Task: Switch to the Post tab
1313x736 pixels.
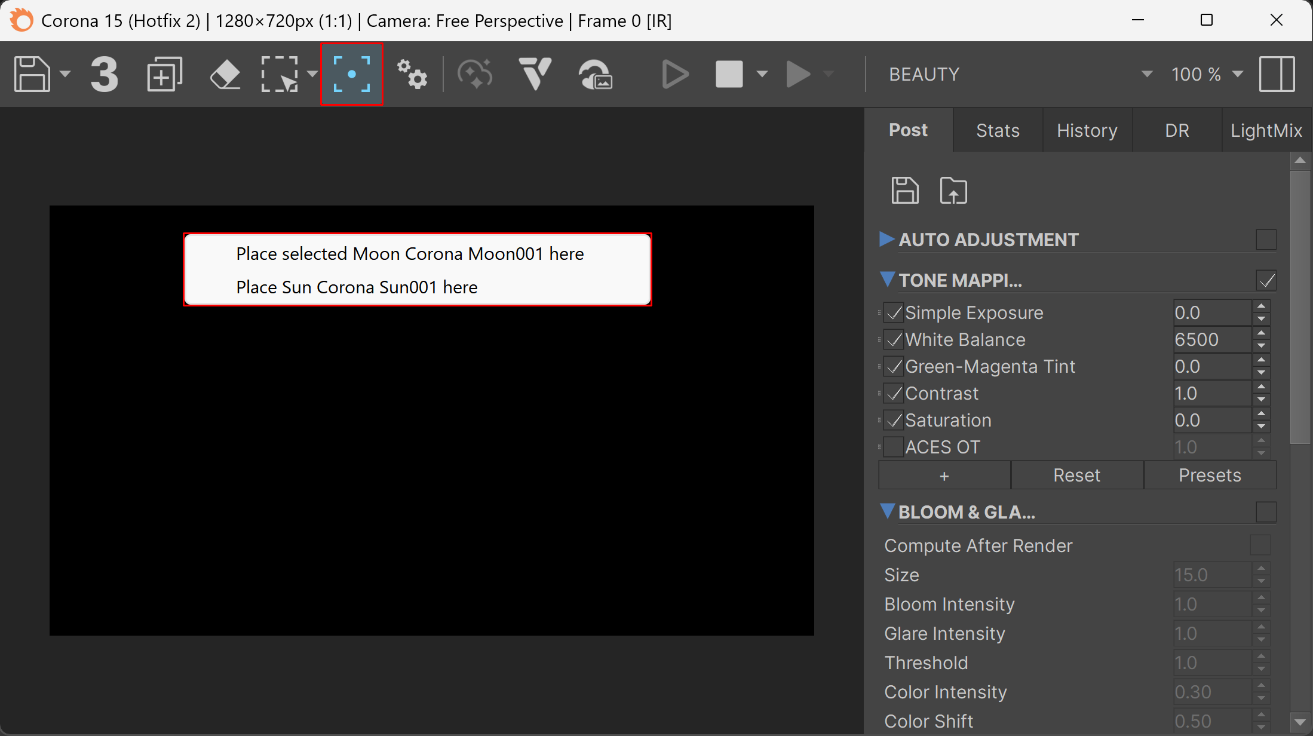Action: [x=909, y=130]
